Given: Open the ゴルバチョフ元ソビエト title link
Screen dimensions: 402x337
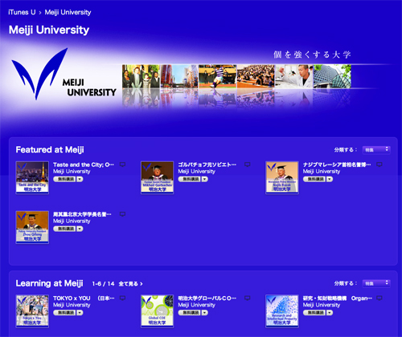Looking at the screenshot, I should pos(207,164).
